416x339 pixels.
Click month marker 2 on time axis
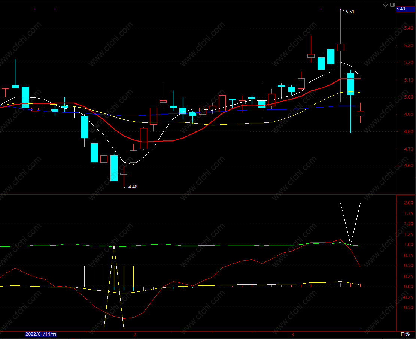point(135,334)
